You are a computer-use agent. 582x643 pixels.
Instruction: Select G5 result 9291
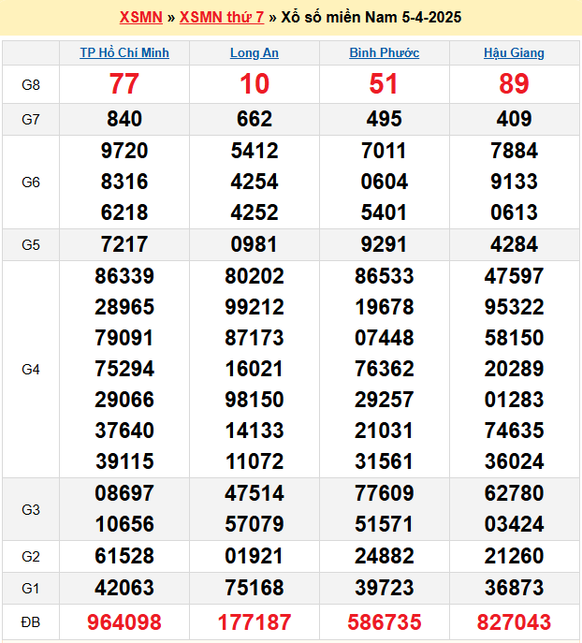(384, 244)
